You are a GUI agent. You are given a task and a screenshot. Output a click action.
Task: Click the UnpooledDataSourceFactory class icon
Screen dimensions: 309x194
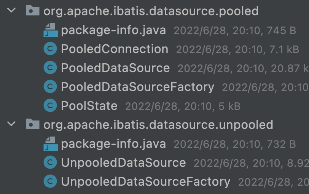tap(50, 181)
